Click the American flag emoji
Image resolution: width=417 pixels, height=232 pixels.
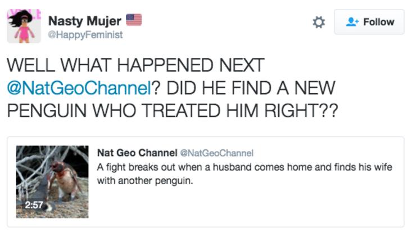(134, 20)
